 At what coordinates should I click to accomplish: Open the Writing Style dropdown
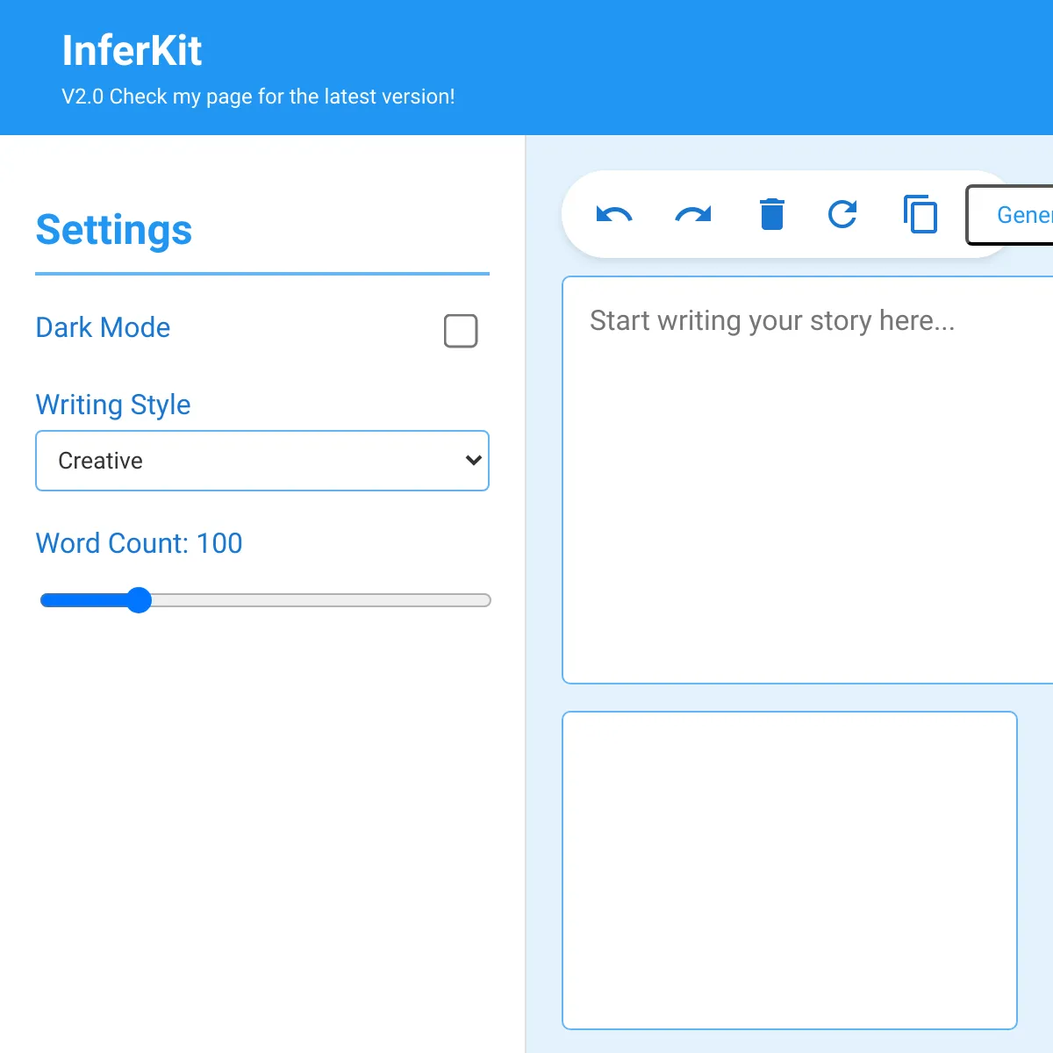pyautogui.click(x=262, y=461)
